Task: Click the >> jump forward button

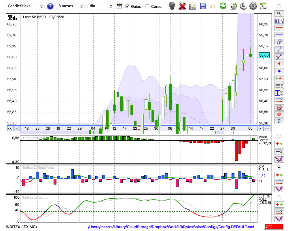Action: [266, 128]
